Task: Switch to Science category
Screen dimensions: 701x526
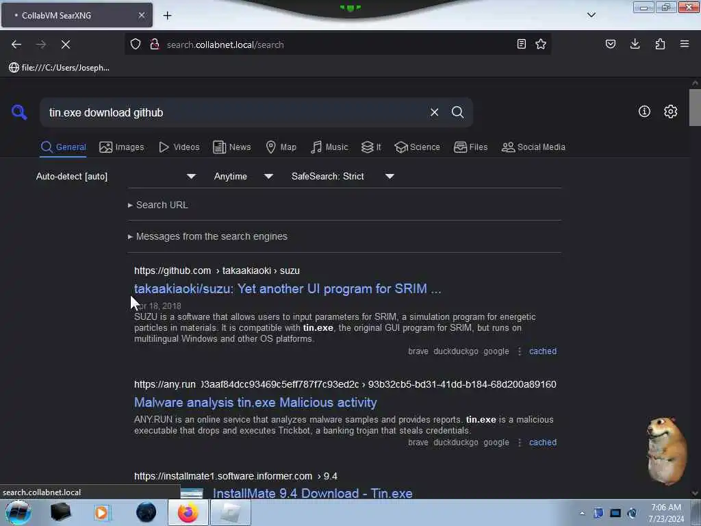Action: pos(417,147)
